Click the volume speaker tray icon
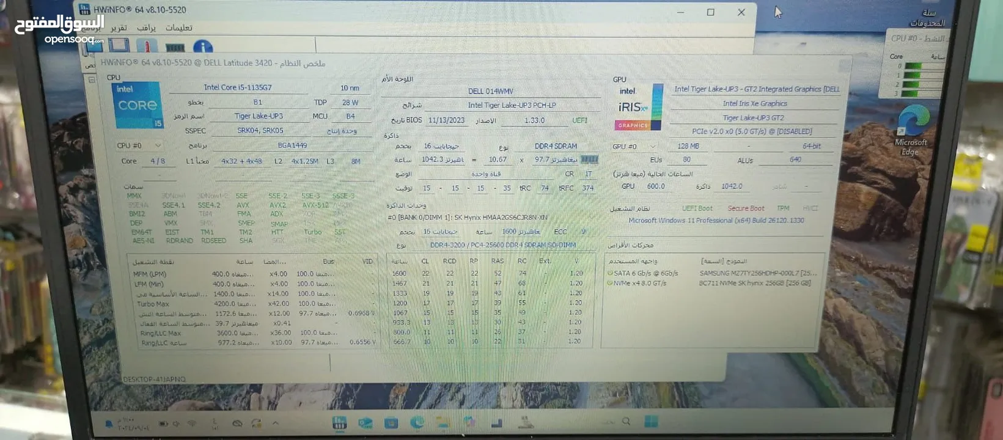1003x440 pixels. (x=176, y=423)
